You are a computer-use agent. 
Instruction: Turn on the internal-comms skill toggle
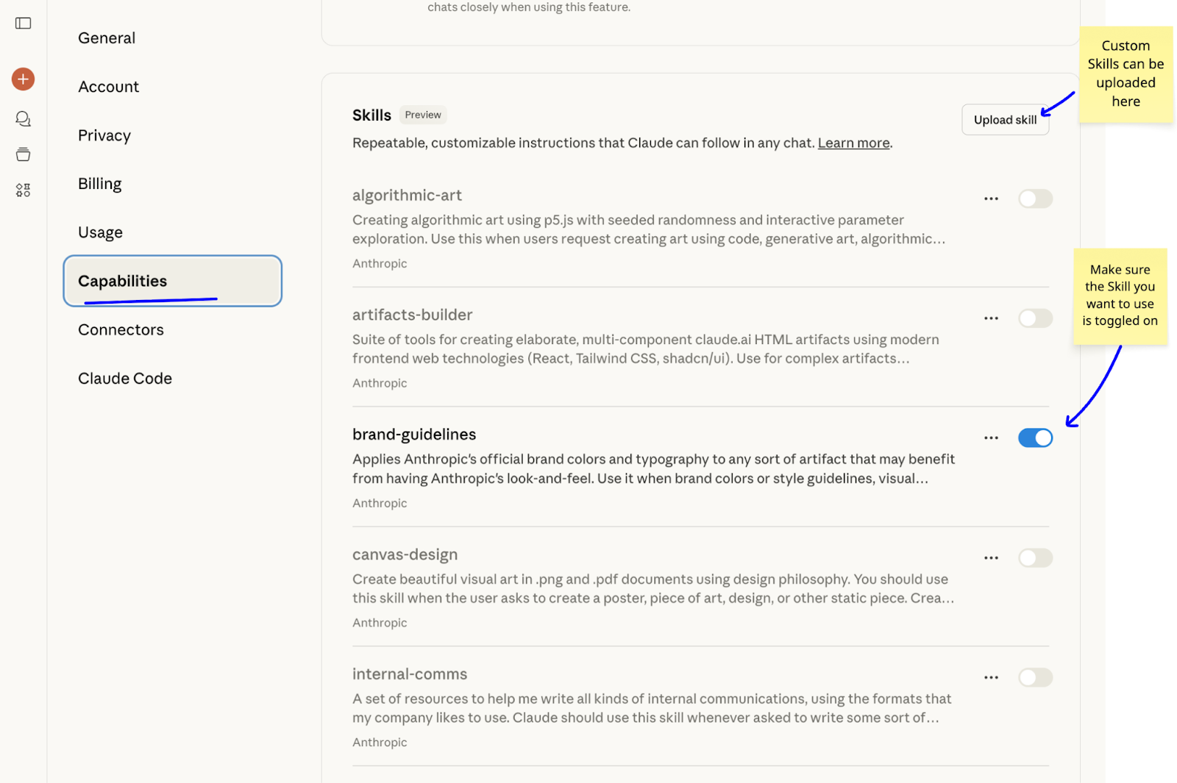coord(1035,678)
